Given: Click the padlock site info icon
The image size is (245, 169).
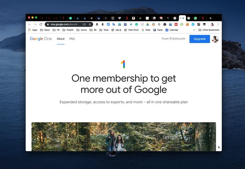Looking at the screenshot, I should tap(48, 24).
